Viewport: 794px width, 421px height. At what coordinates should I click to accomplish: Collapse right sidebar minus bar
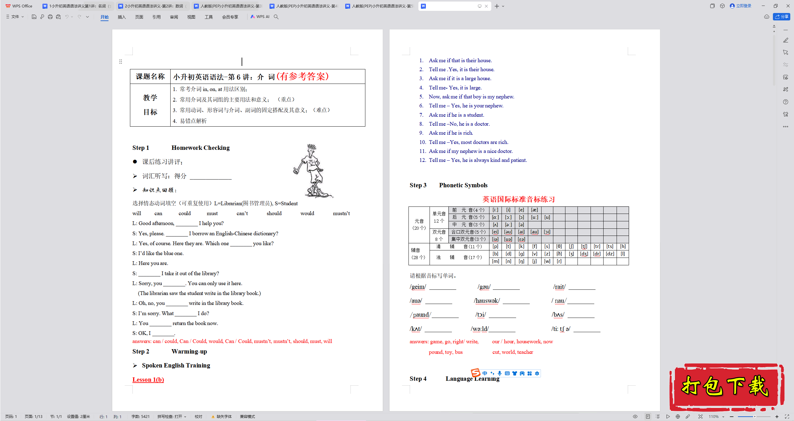click(785, 30)
